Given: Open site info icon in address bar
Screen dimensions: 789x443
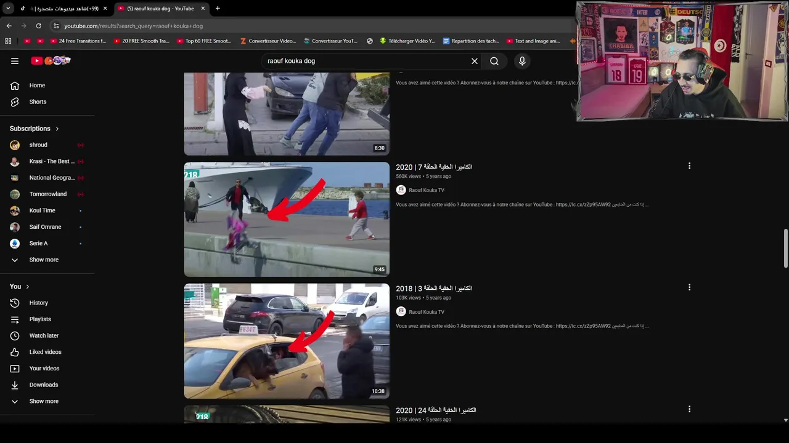Looking at the screenshot, I should (x=56, y=26).
